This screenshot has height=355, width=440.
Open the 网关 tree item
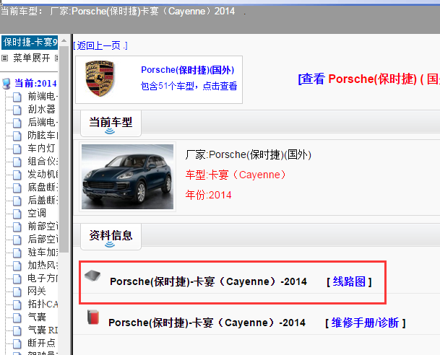37,291
